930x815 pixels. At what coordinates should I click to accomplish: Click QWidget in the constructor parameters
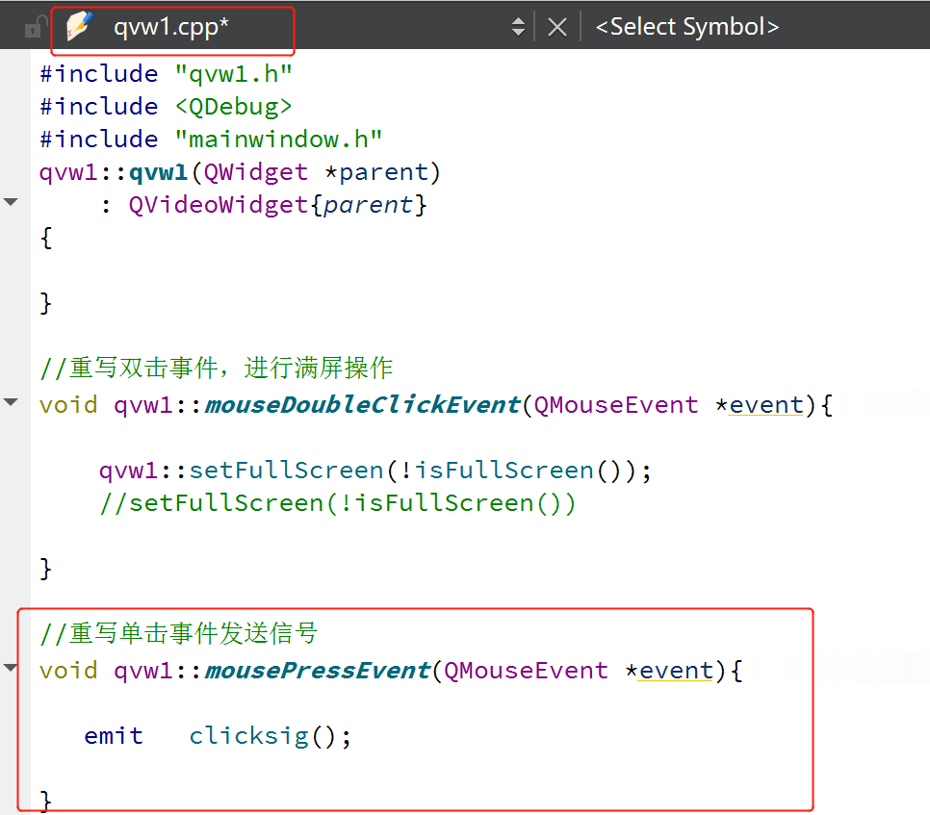click(x=256, y=172)
